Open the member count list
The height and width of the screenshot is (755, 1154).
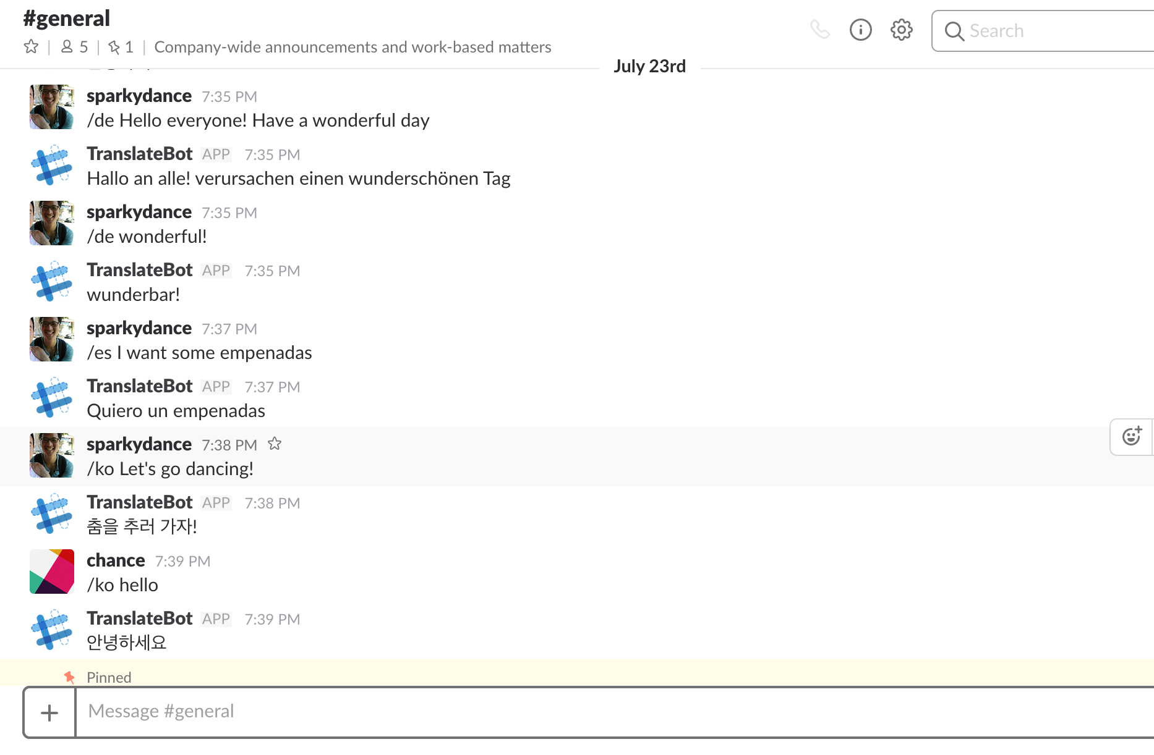(75, 47)
